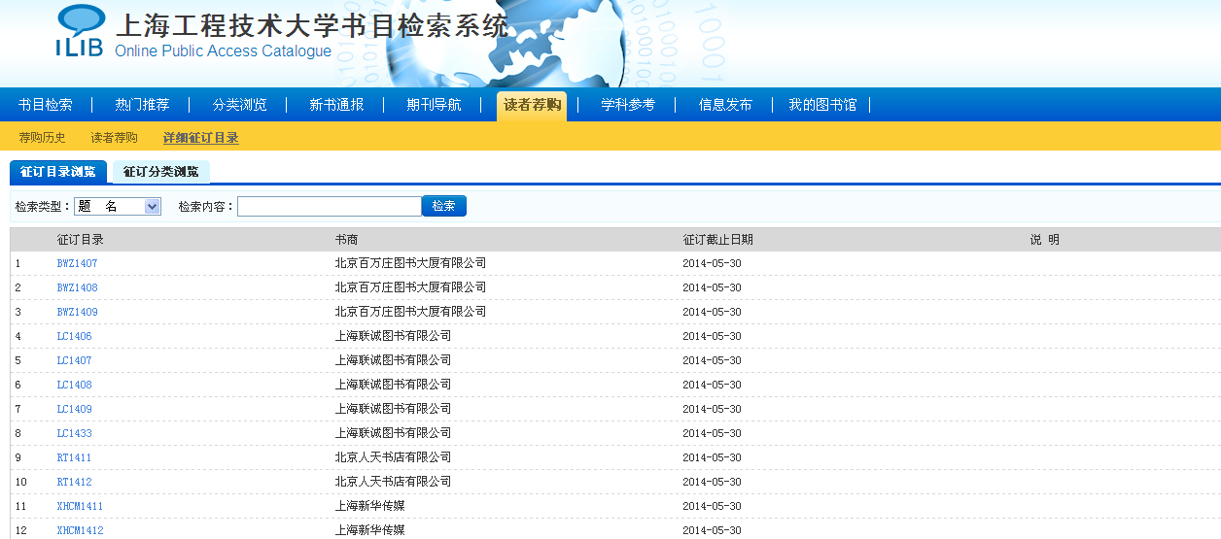Open the 学科参考 menu item
The height and width of the screenshot is (539, 1221).
[x=628, y=105]
